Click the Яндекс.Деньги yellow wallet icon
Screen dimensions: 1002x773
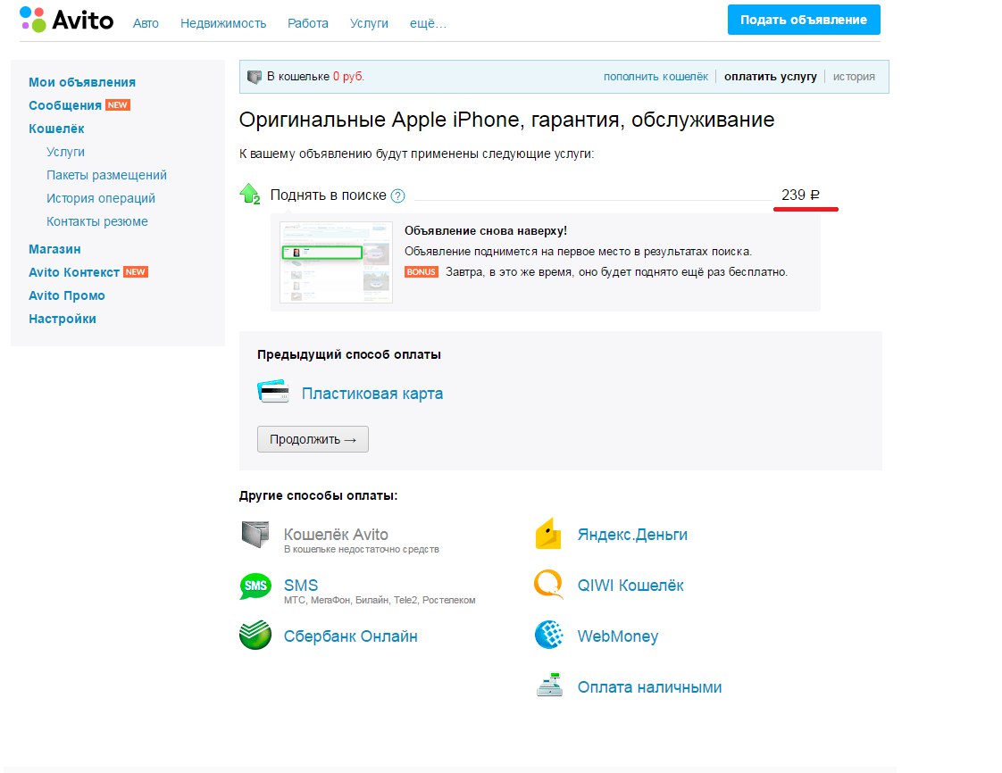coord(548,534)
